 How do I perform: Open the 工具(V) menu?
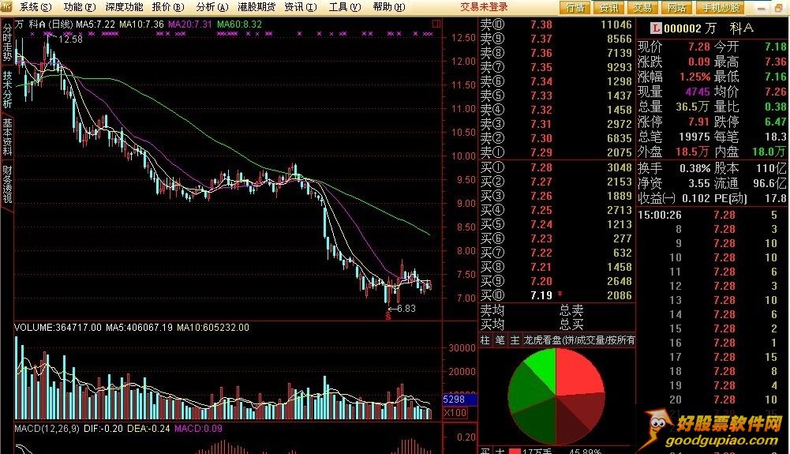(x=345, y=7)
